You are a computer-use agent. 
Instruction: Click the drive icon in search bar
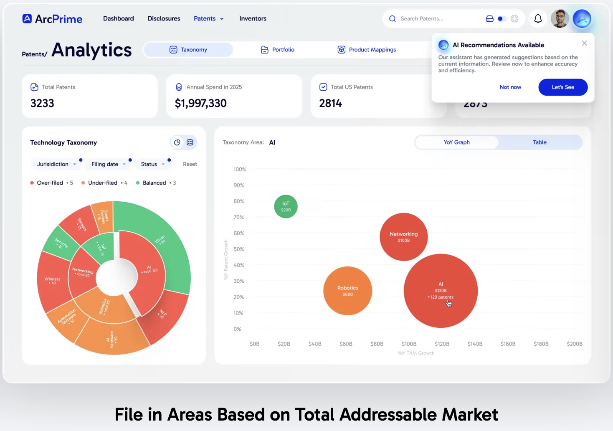coord(489,19)
